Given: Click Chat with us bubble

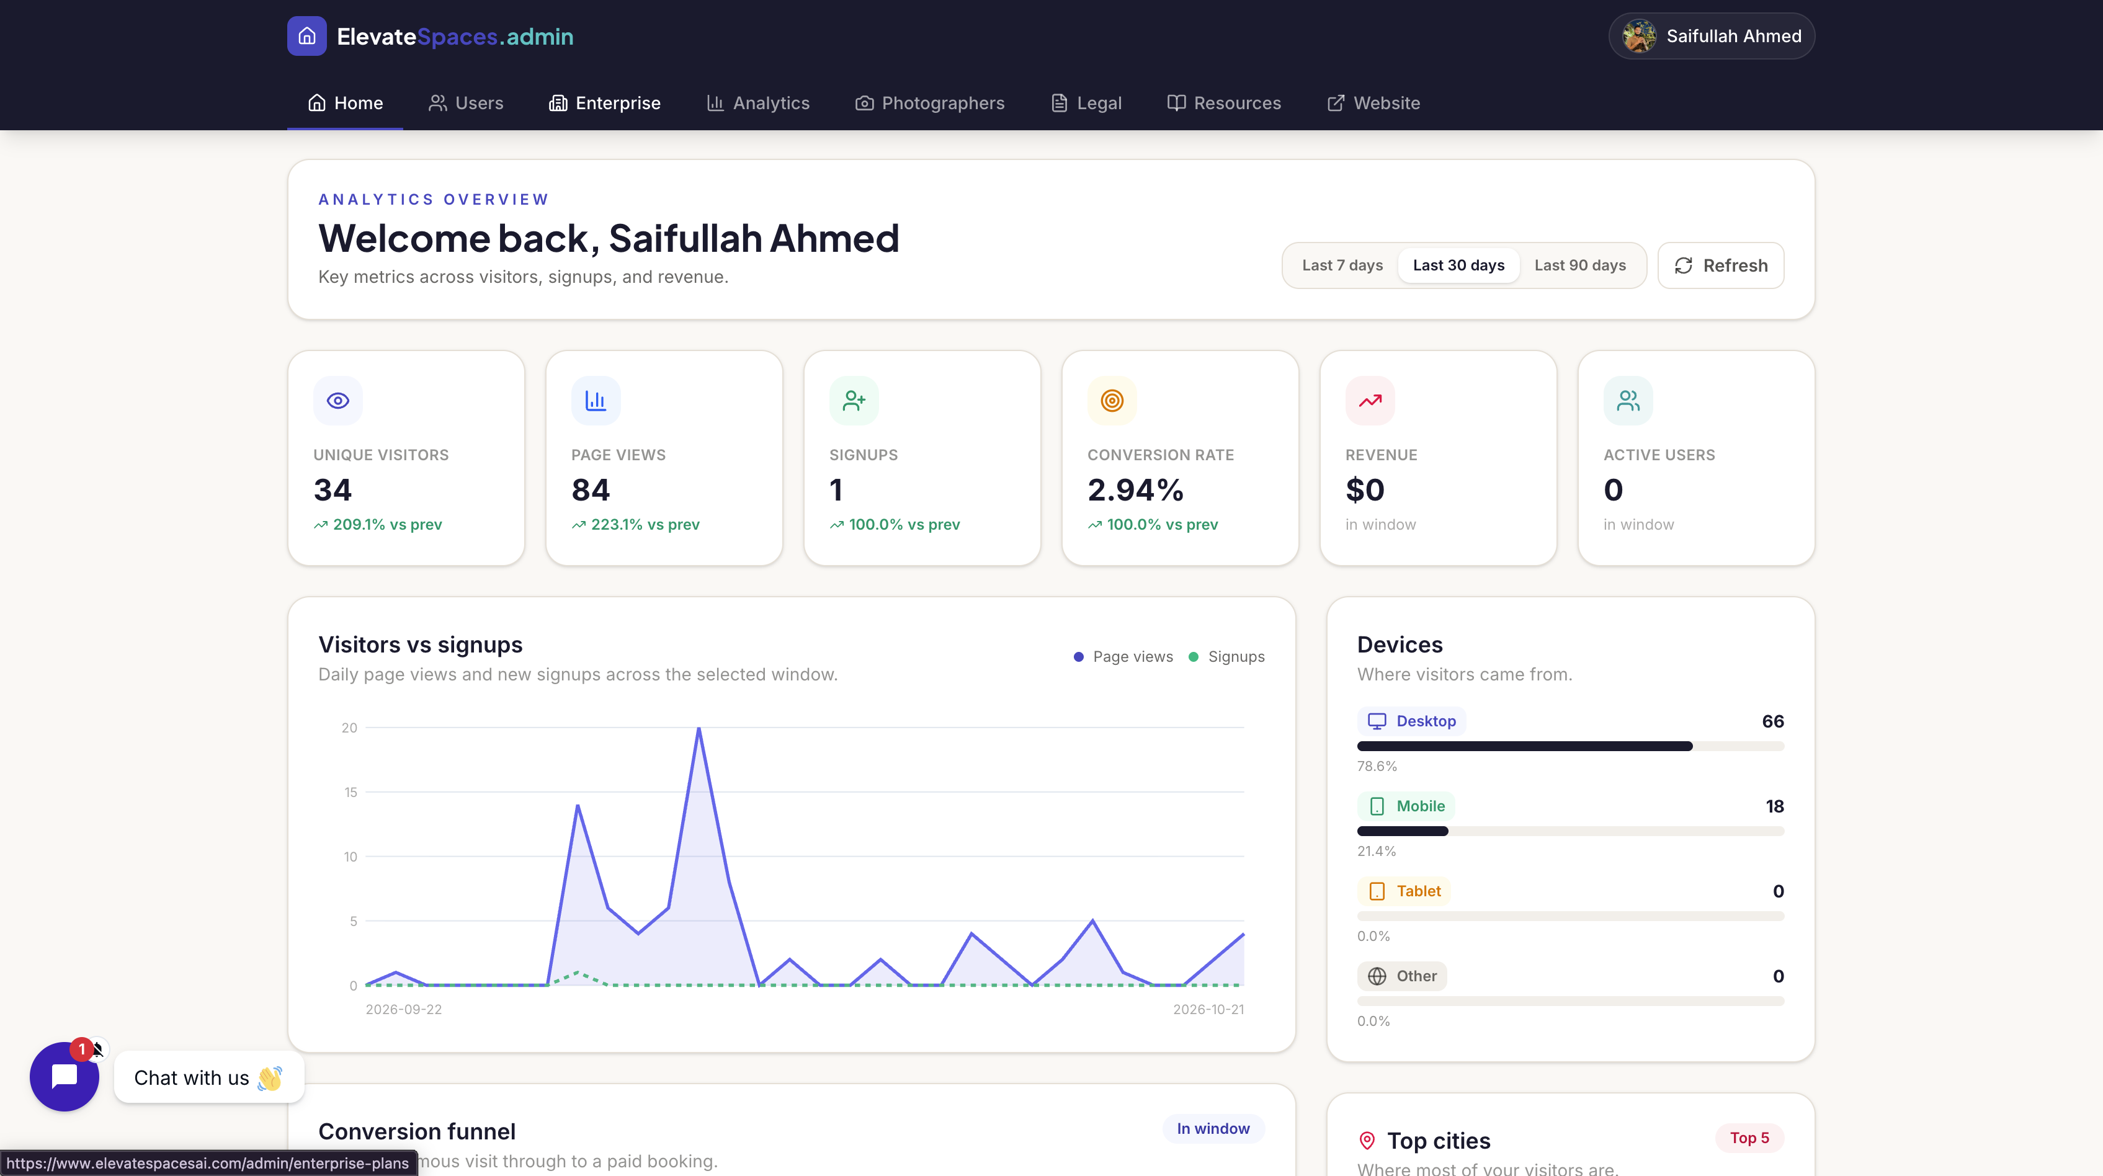Looking at the screenshot, I should [x=209, y=1078].
